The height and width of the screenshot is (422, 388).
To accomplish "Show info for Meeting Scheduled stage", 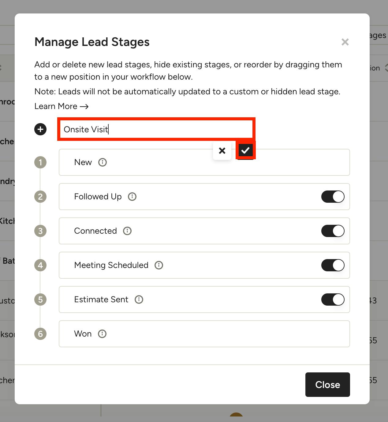I will pyautogui.click(x=159, y=265).
